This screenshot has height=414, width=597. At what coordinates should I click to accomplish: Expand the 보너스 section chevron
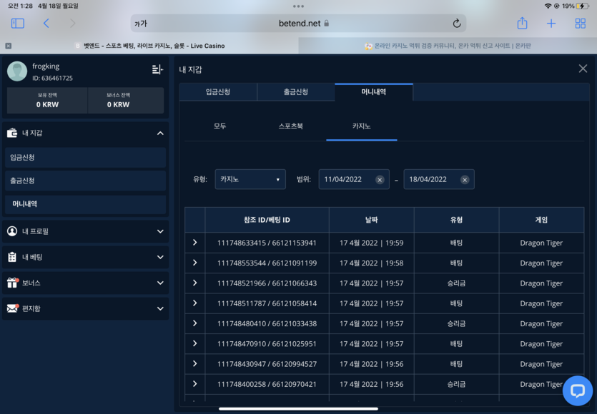click(x=160, y=283)
